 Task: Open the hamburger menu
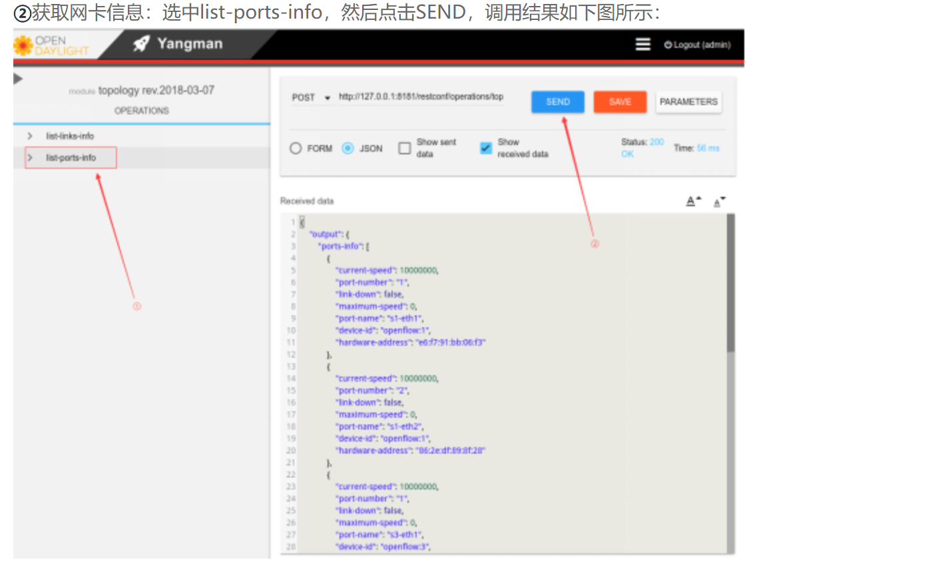(x=642, y=44)
